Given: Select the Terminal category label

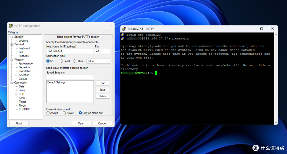Looking at the screenshot, I should pyautogui.click(x=19, y=44).
